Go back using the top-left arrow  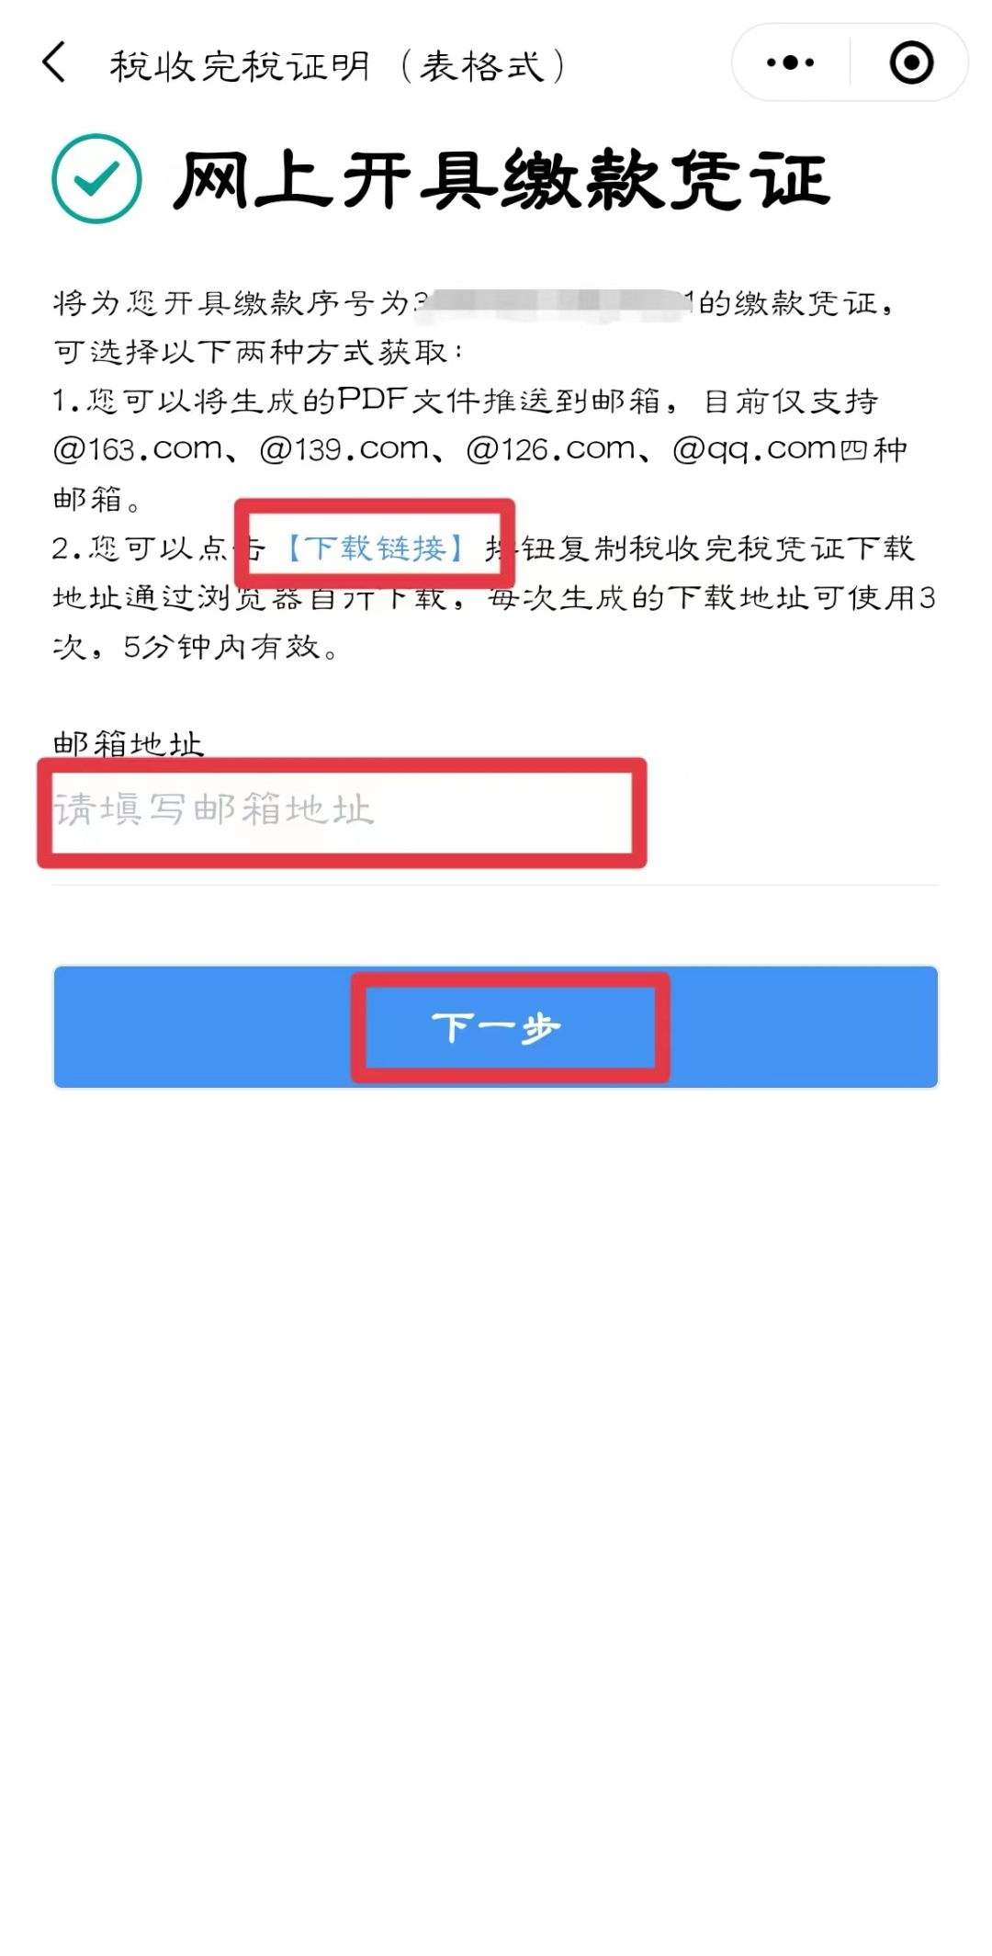click(54, 63)
